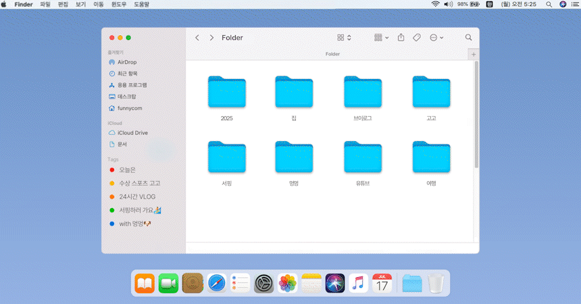Open the Photos app in Dock
The image size is (581, 304).
click(x=288, y=283)
